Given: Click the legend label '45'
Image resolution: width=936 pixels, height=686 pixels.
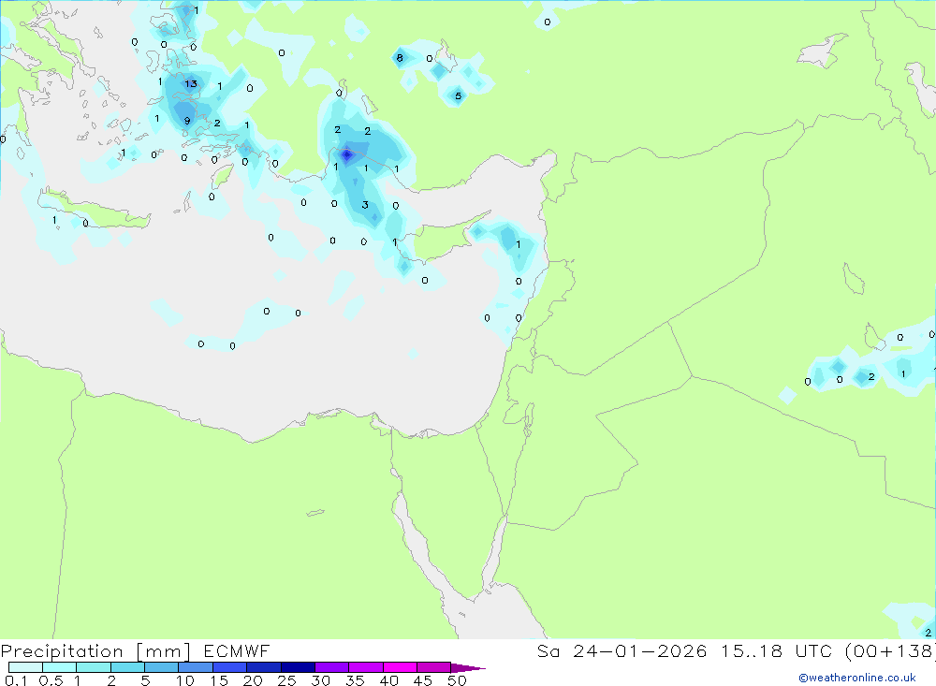Looking at the screenshot, I should point(423,680).
